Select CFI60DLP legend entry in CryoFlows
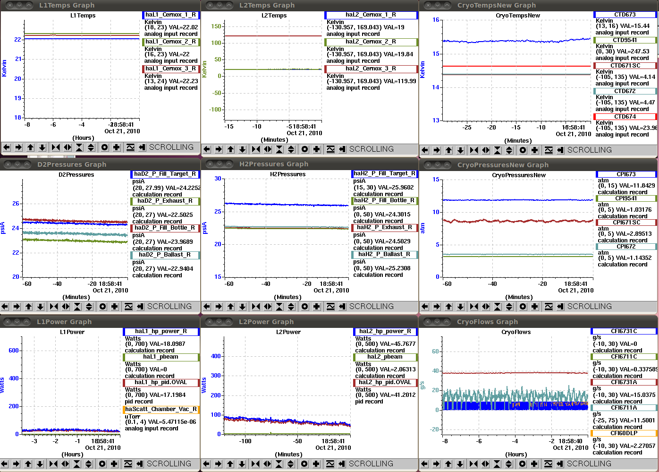The width and height of the screenshot is (659, 472). click(624, 433)
